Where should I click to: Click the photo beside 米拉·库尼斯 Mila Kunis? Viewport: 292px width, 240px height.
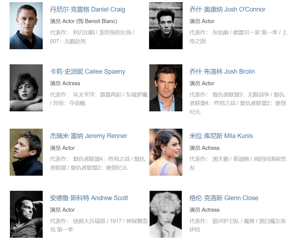tap(166, 152)
